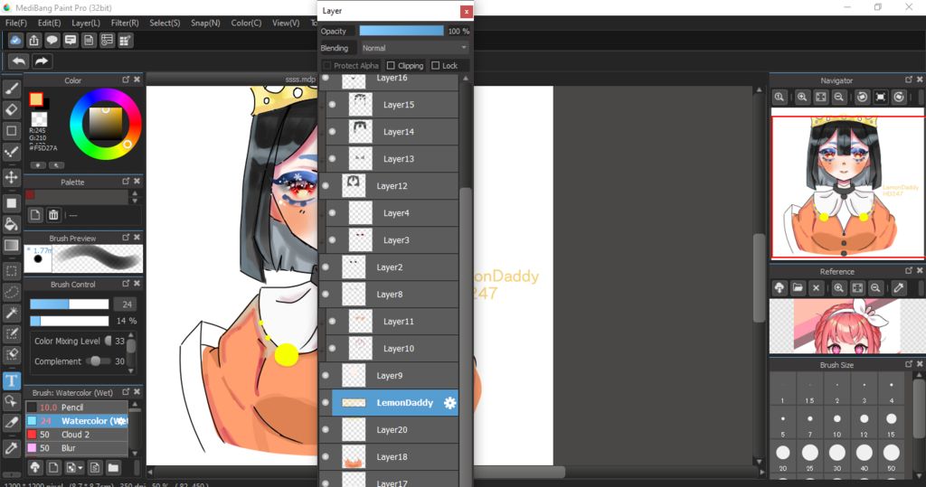Toggle visibility of Layer2
This screenshot has width=926, height=487.
[326, 267]
